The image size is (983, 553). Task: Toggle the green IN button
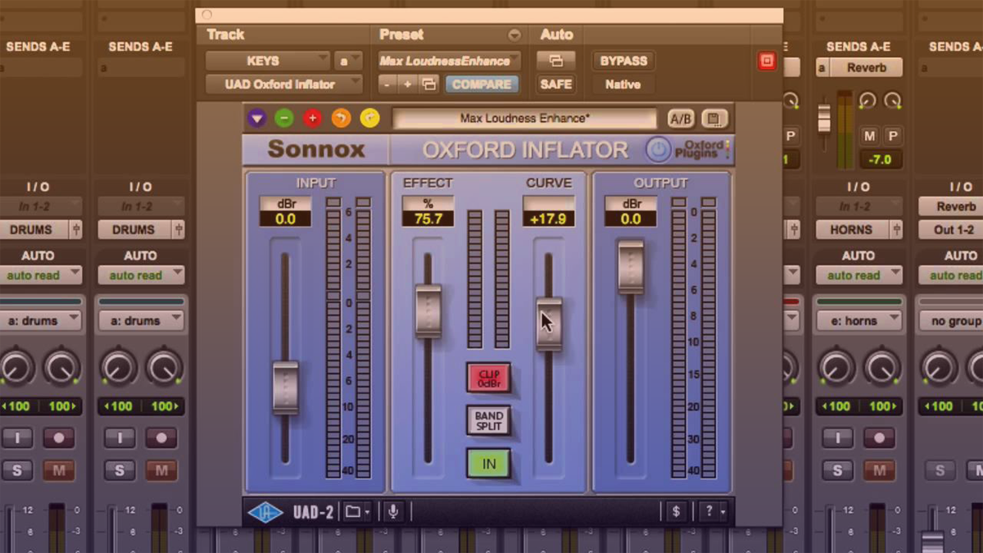pyautogui.click(x=488, y=464)
